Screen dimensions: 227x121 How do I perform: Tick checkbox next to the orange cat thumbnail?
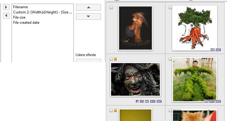point(170,110)
